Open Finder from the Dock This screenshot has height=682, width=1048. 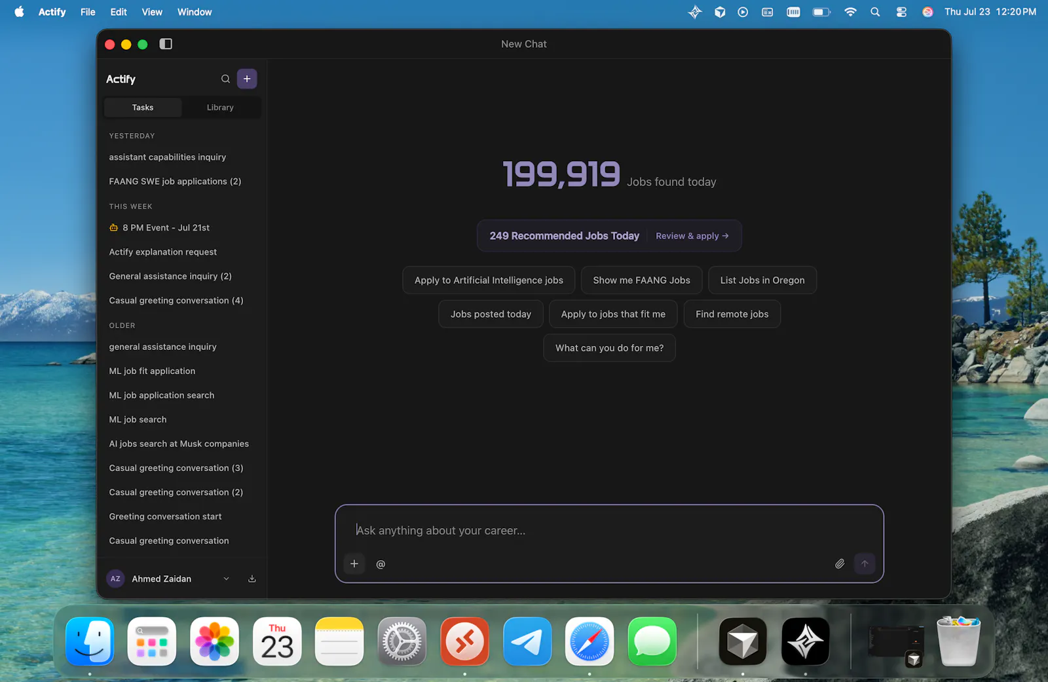[90, 641]
